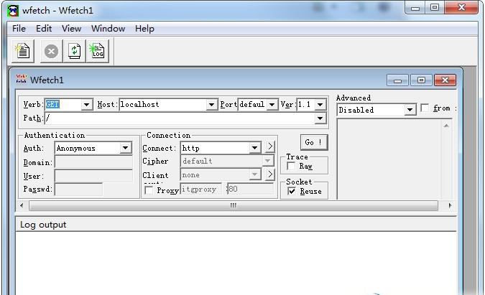
Task: Enable the Proxy checkbox
Action: [x=149, y=190]
